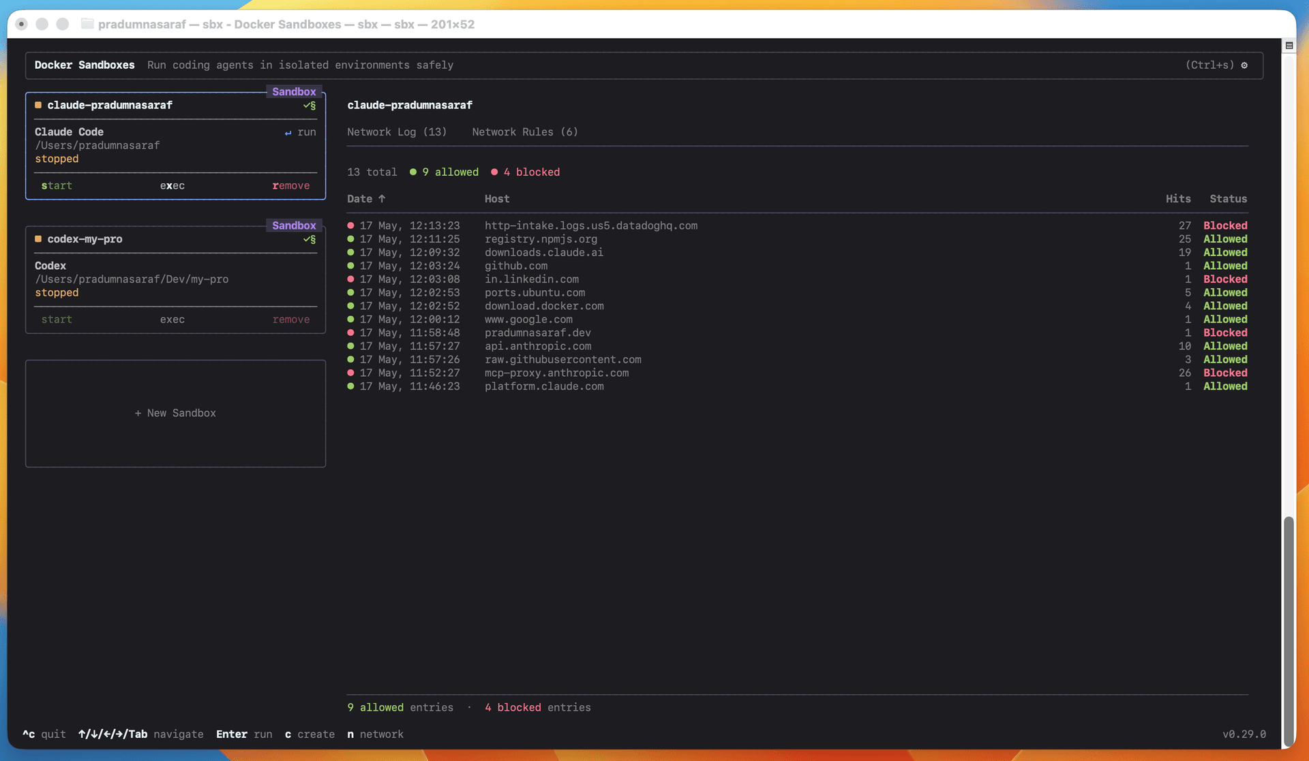Viewport: 1309px width, 761px height.
Task: Click the 4 blocked entries footer text
Action: [x=538, y=708]
